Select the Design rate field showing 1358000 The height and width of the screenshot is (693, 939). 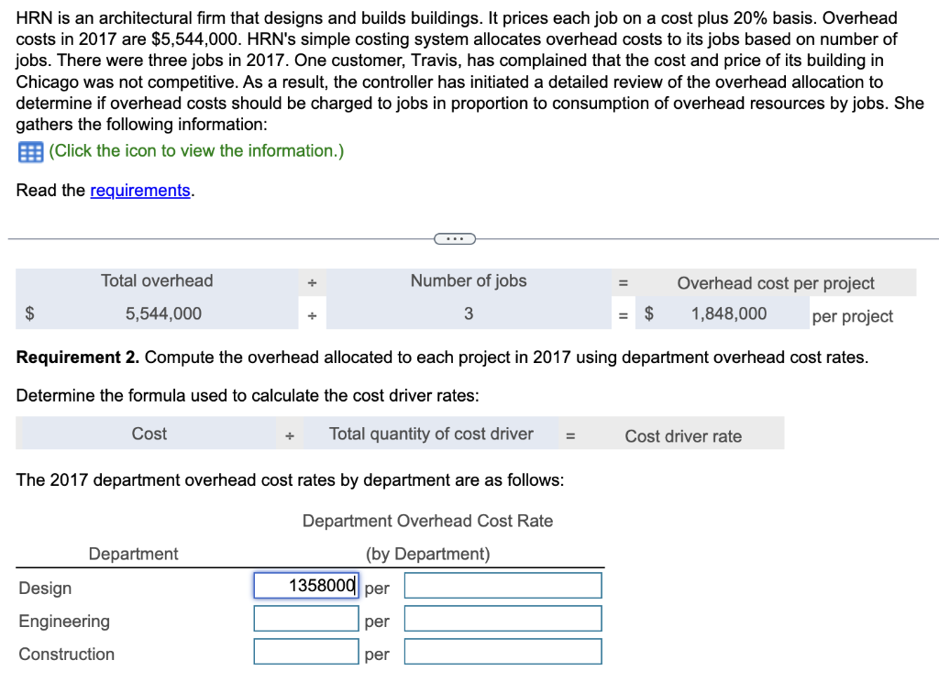305,585
